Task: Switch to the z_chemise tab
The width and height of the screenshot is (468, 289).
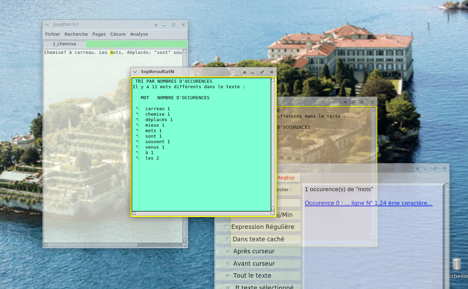Action: coord(65,44)
